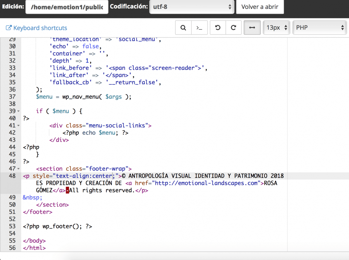Click "'fallback_cb'" on line 35
Viewport: 349px width, 260px height.
coord(70,82)
